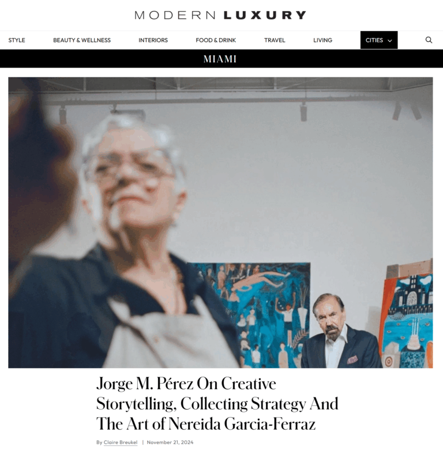Open author Claire Breukel's page
The image size is (443, 458).
(121, 442)
